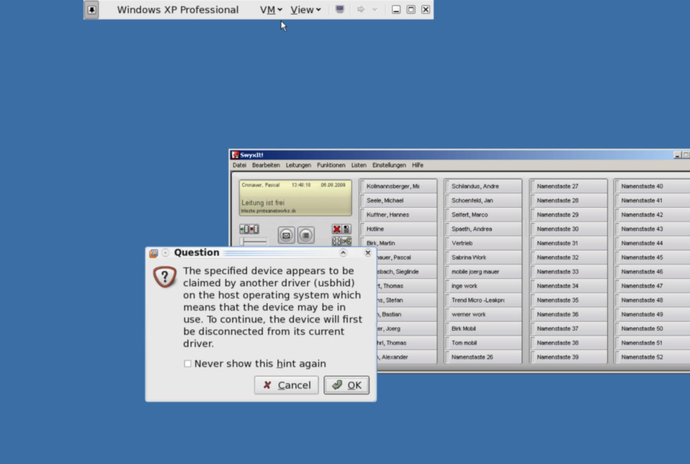Click the VMware icon in Question title bar
This screenshot has width=690, height=464.
(x=154, y=253)
